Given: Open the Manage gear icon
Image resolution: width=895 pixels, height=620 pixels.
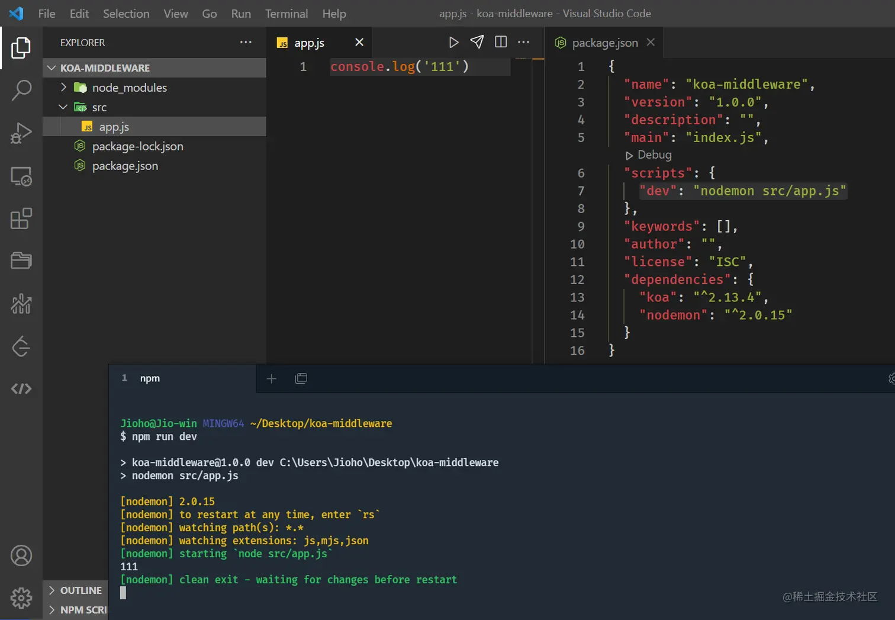Looking at the screenshot, I should click(21, 598).
